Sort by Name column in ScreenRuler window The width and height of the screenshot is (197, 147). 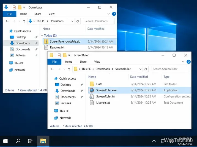coord(92,77)
